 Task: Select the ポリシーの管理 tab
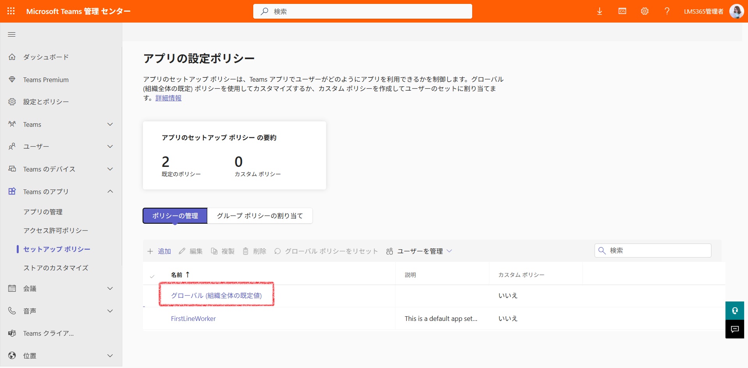point(175,216)
